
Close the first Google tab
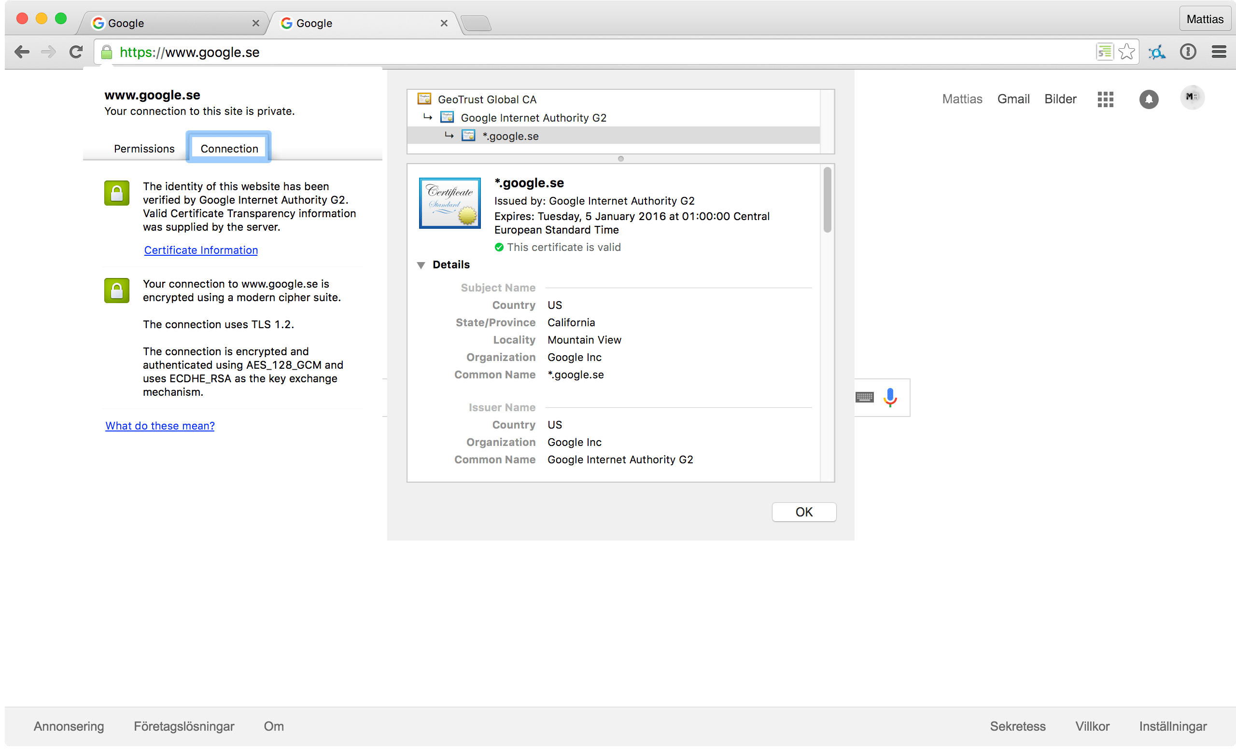255,23
